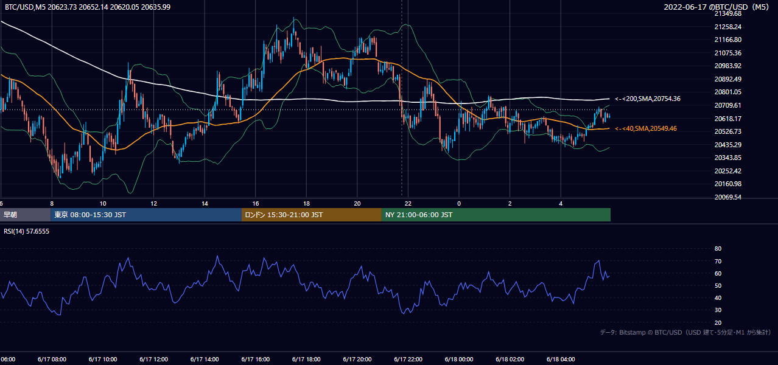Click RSI axis level 40
The height and width of the screenshot is (365, 778).
coord(718,297)
